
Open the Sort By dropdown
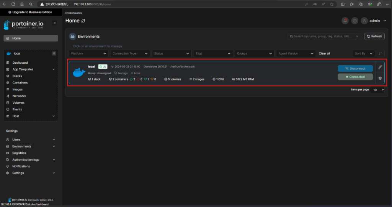[x=364, y=53]
